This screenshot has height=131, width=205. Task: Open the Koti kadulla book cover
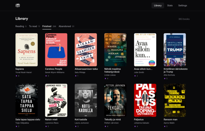[x=86, y=100]
